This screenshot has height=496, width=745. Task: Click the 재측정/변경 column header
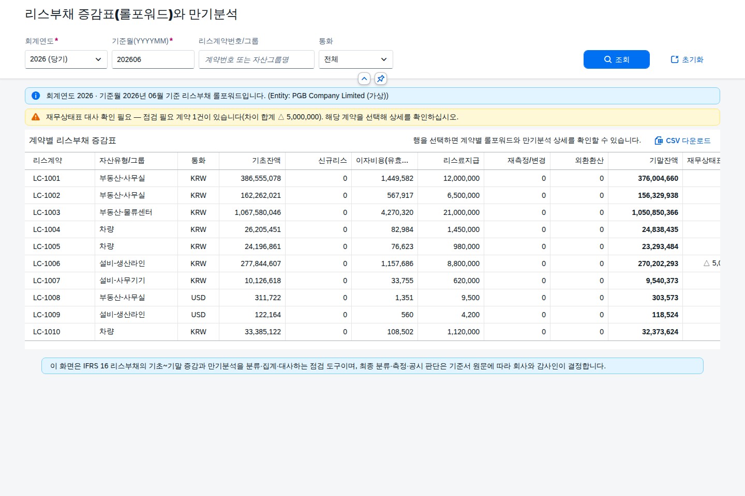pos(517,161)
